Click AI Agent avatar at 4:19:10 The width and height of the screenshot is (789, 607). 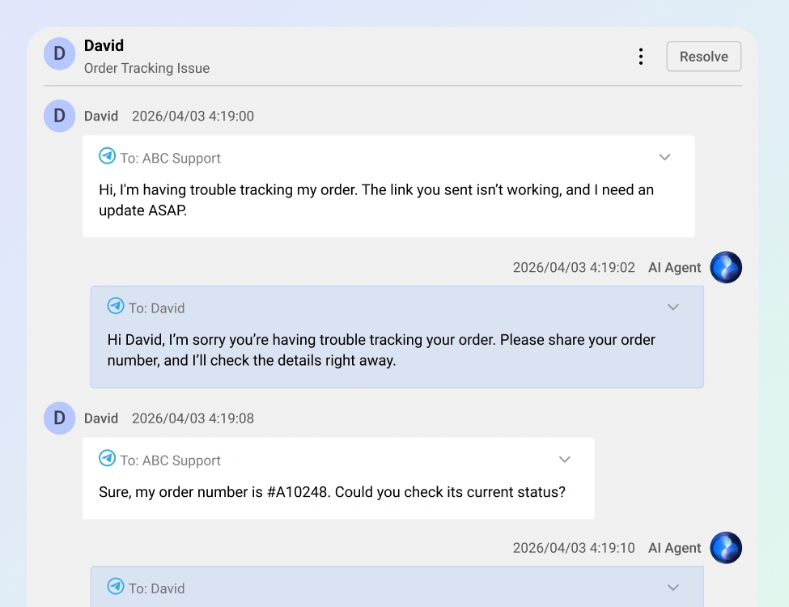(726, 548)
